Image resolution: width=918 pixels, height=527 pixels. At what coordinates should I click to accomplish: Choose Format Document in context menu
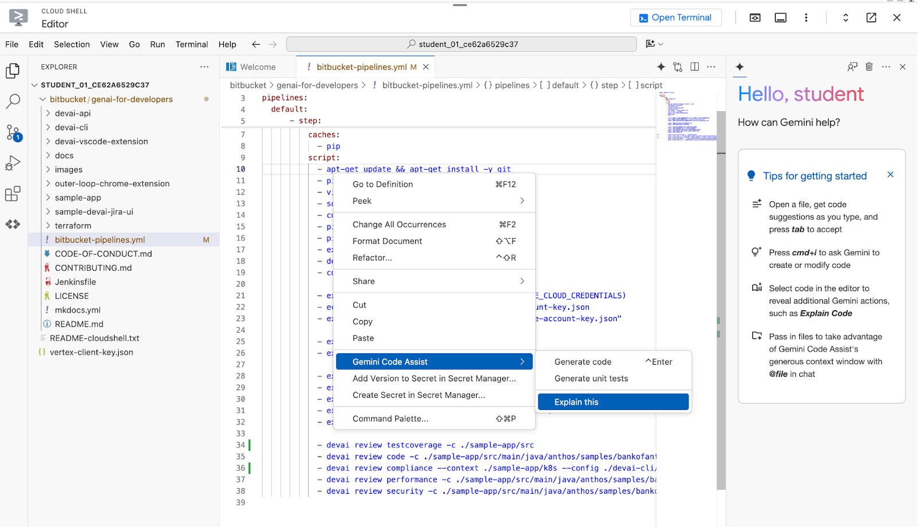coord(387,241)
